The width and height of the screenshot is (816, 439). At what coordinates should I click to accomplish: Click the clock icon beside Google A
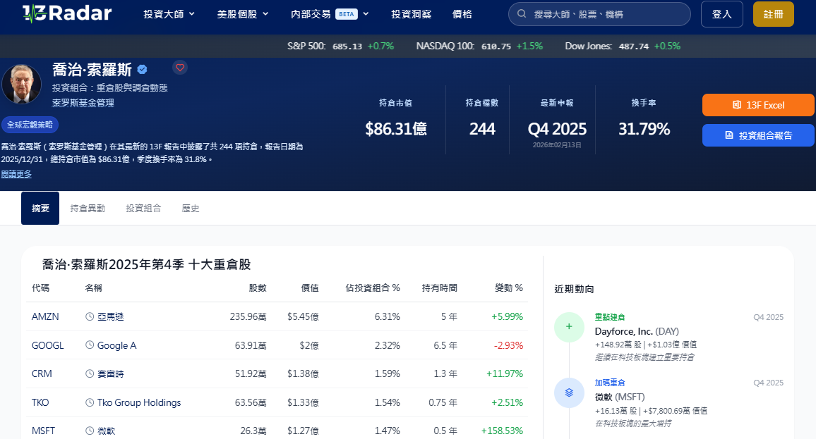(90, 345)
